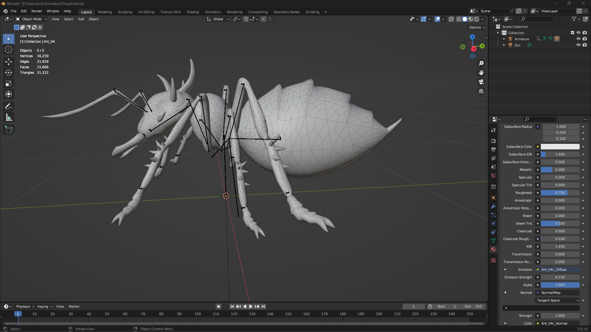Open the Tangent Space dropdown
Image resolution: width=591 pixels, height=332 pixels.
pos(558,300)
